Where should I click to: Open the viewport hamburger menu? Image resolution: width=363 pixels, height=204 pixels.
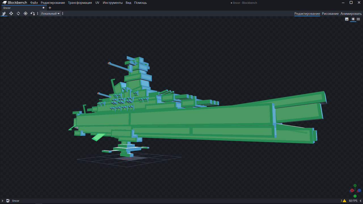[x=358, y=19]
